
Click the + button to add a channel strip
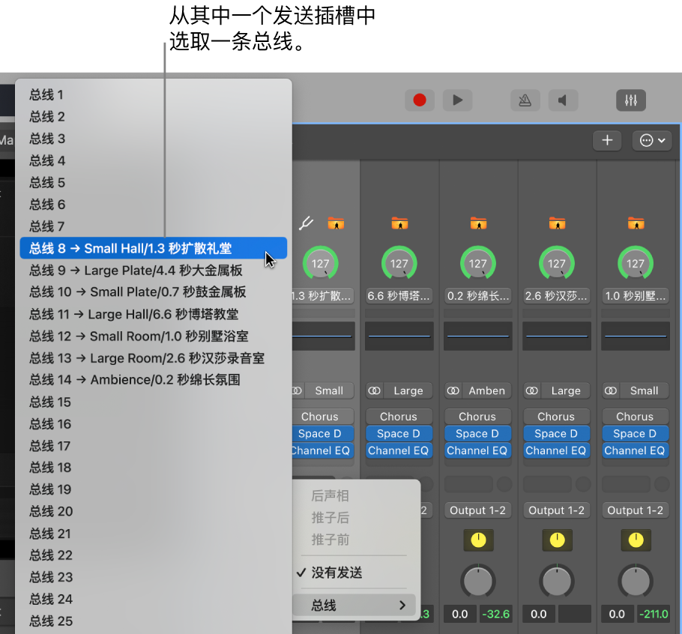(x=606, y=140)
